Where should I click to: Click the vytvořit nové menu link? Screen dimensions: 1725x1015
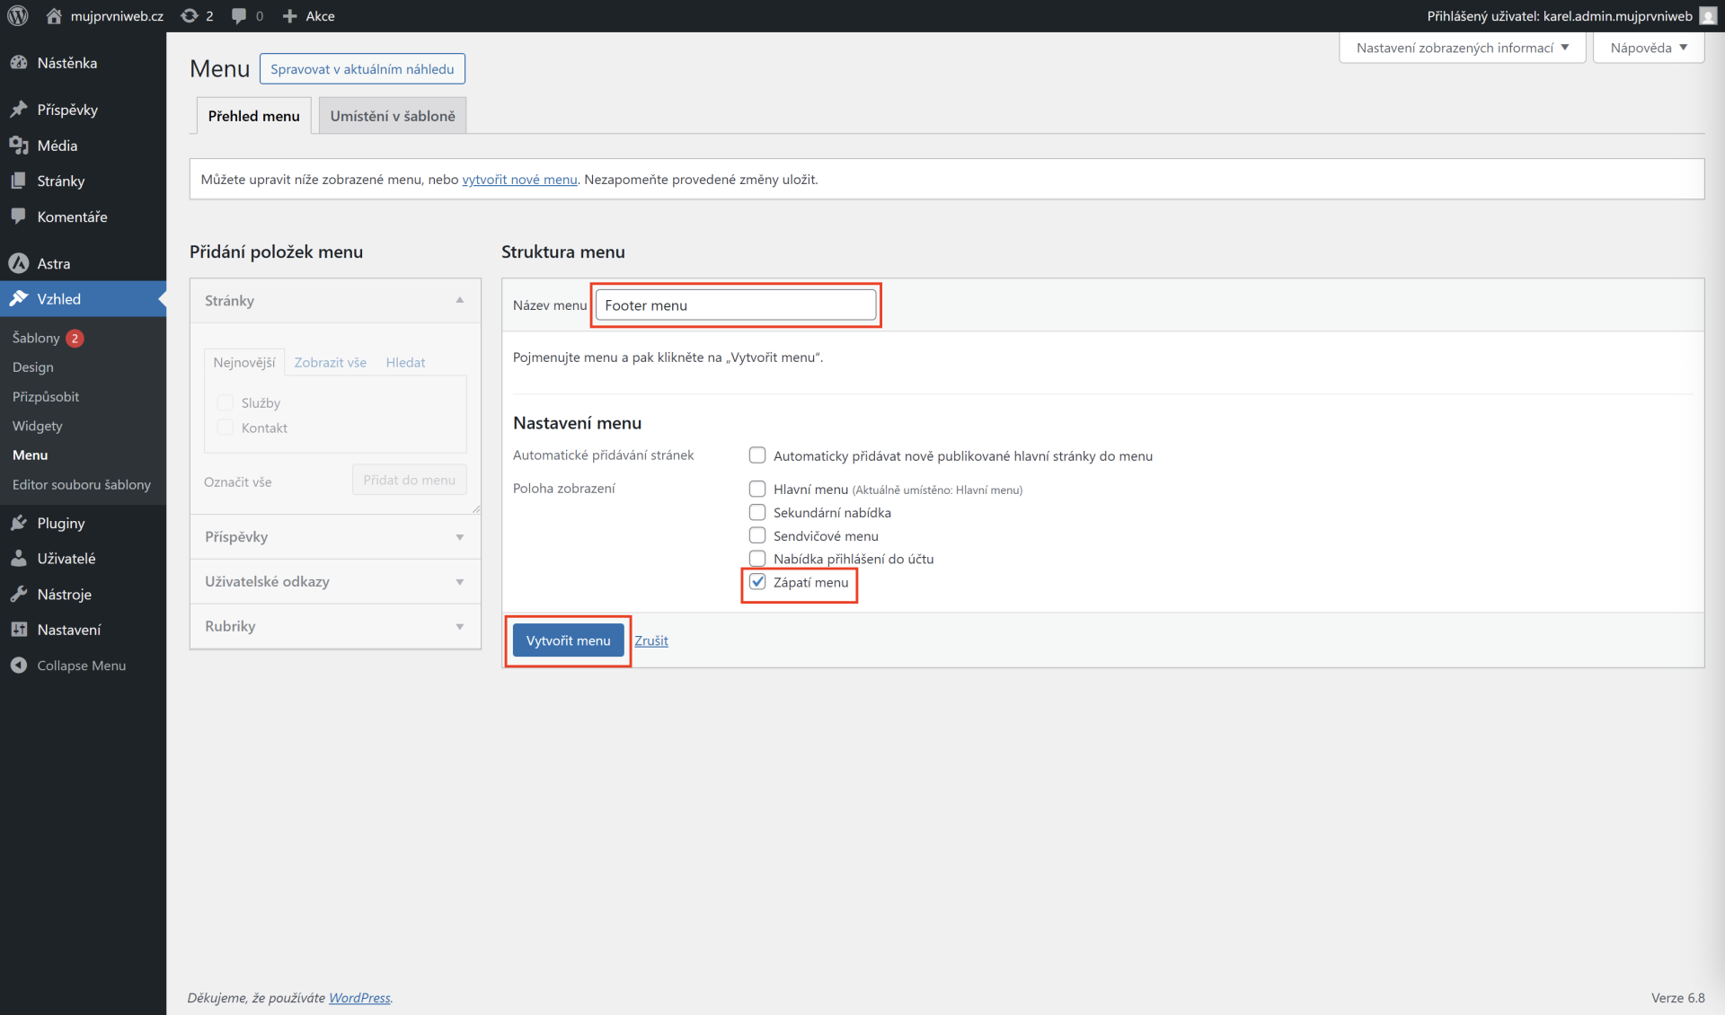(519, 180)
